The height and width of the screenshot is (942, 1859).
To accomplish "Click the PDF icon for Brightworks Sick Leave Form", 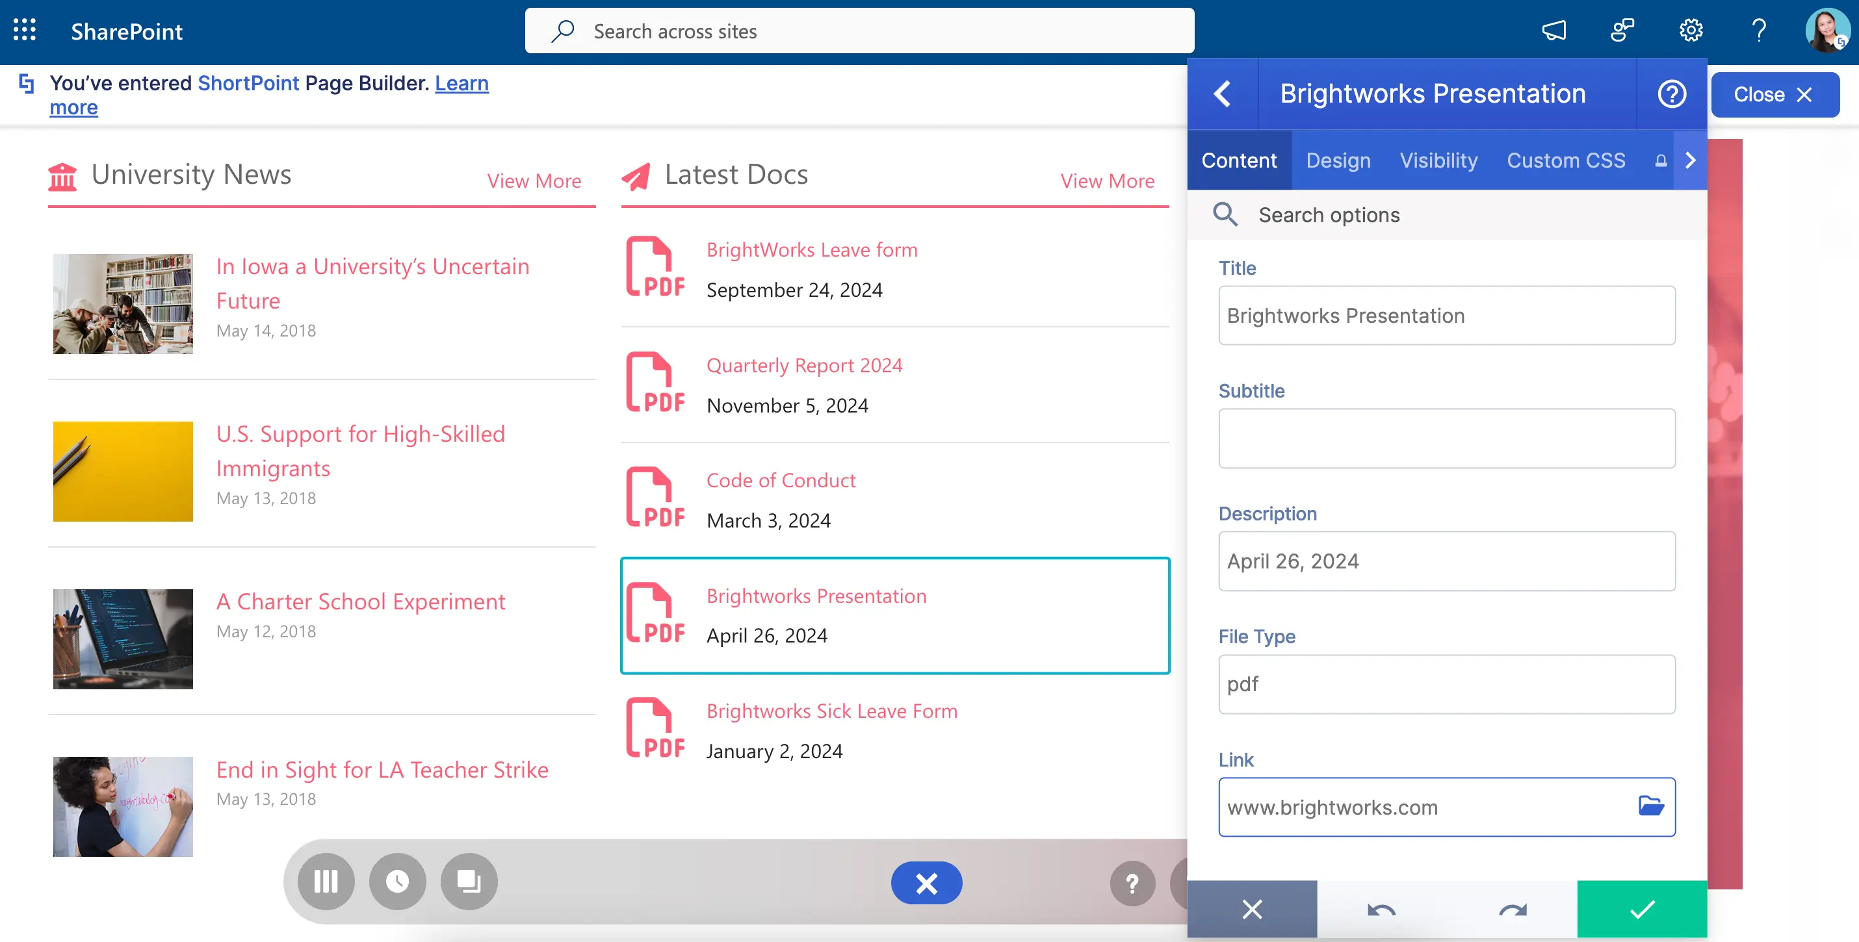I will tap(655, 728).
